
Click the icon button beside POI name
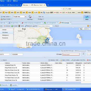tap(83, 54)
